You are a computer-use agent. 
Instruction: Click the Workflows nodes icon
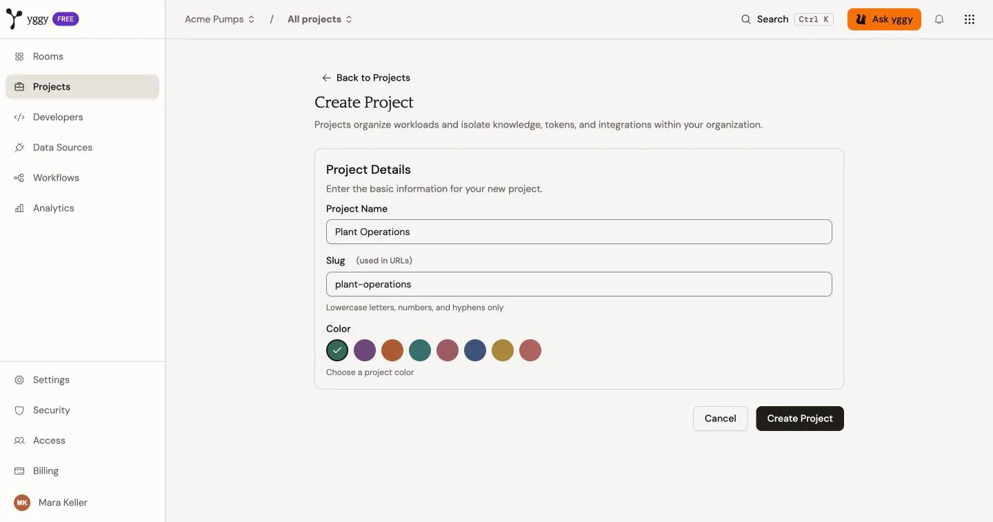coord(19,178)
